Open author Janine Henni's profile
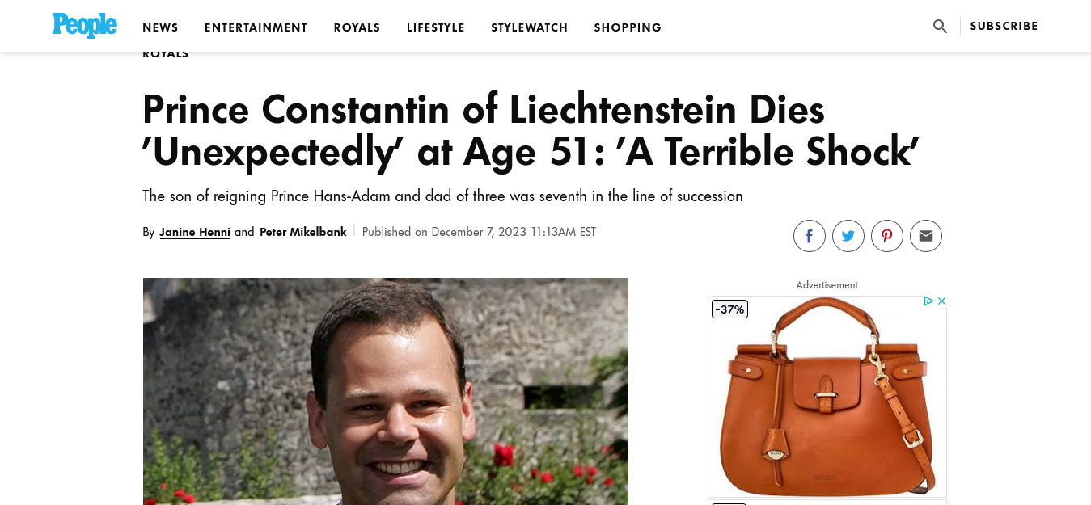Image resolution: width=1091 pixels, height=505 pixels. (195, 232)
